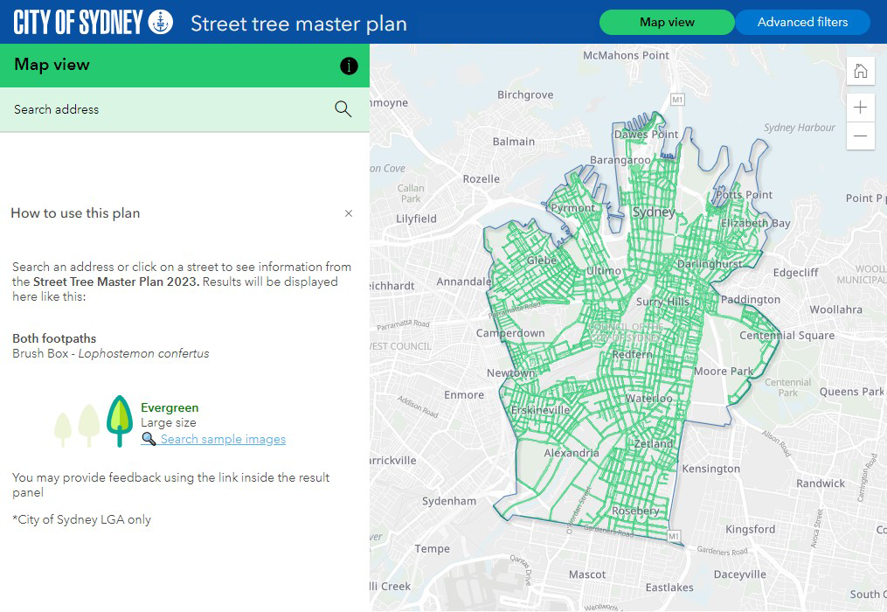The width and height of the screenshot is (887, 612).
Task: Click the Brush Box - Lophostemon confertus text
Action: pos(111,353)
